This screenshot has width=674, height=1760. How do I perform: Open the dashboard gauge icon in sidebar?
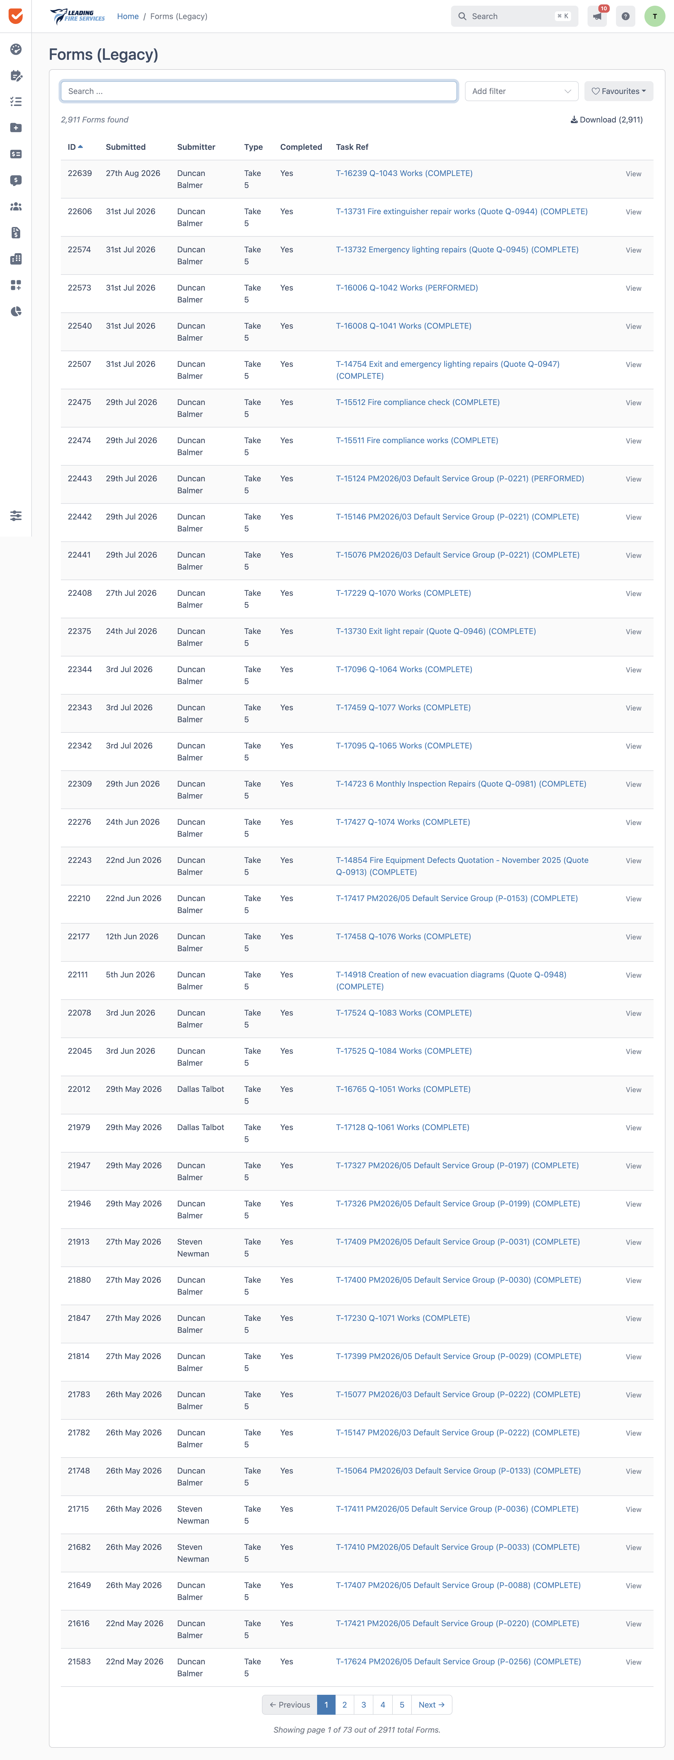pyautogui.click(x=16, y=49)
